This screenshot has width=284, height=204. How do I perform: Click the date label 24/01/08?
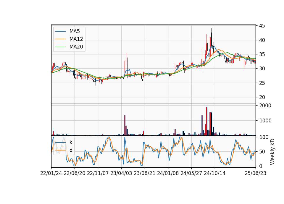click(168, 173)
